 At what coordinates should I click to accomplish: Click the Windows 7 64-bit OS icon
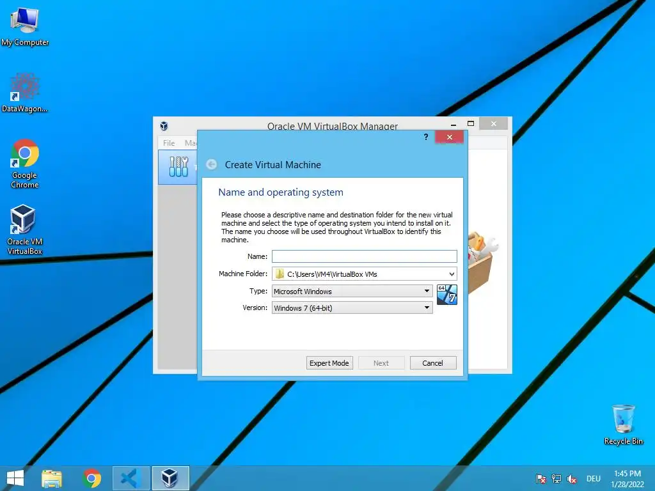coord(447,295)
